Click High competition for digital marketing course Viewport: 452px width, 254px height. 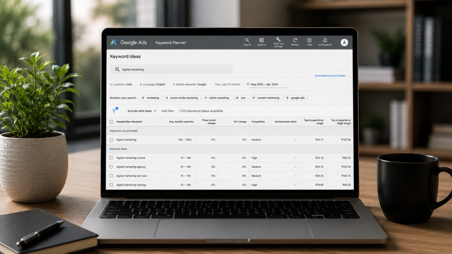254,158
